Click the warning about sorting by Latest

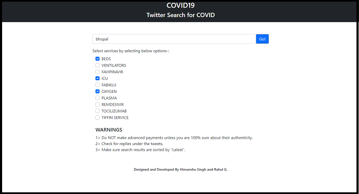tap(140, 150)
